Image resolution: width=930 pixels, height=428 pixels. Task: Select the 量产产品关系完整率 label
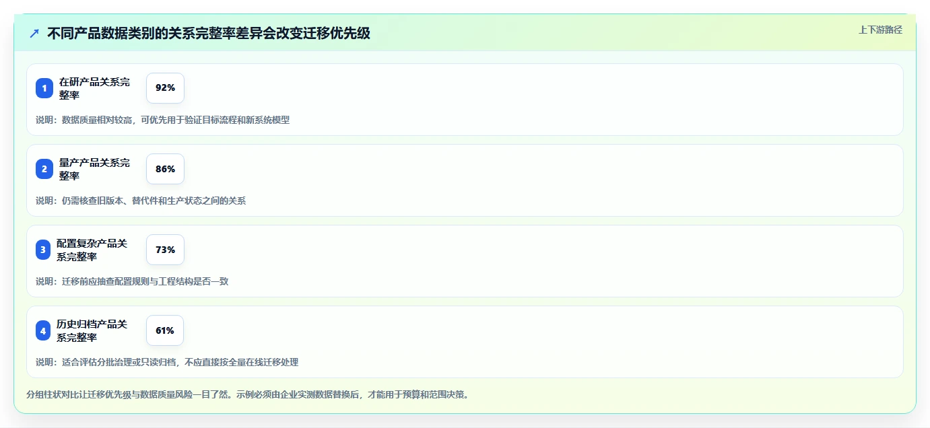point(94,169)
